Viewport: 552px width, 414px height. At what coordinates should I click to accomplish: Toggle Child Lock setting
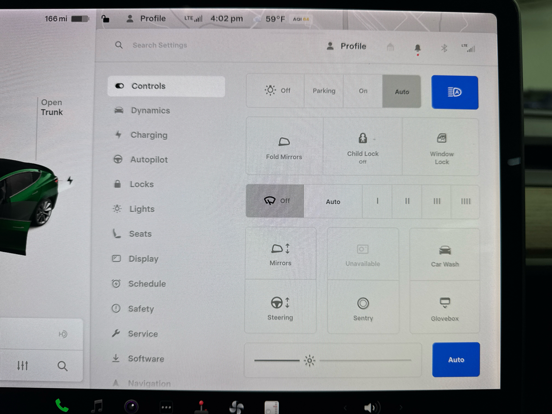363,147
